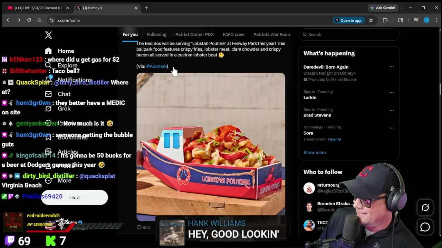Screen dimensions: 442x248
Task: Open more options for Sora trend
Action: pos(392,128)
